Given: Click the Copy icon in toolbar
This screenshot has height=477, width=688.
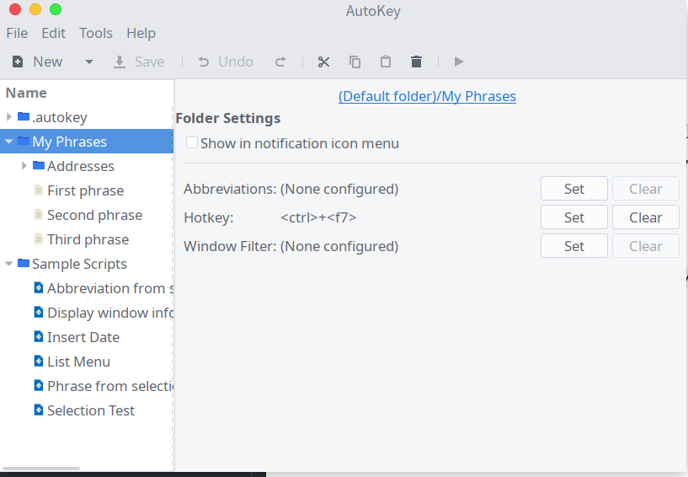Looking at the screenshot, I should [x=355, y=62].
